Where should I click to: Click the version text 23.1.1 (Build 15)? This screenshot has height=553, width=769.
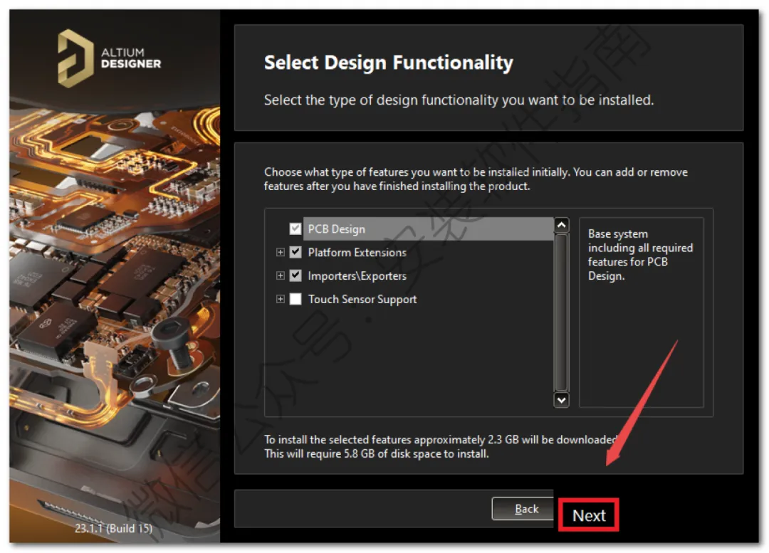pyautogui.click(x=113, y=529)
